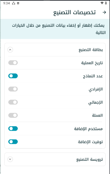The image size is (110, 174).
Task: Disable the مستخدم الإضافة toggle
Action: click(13, 129)
